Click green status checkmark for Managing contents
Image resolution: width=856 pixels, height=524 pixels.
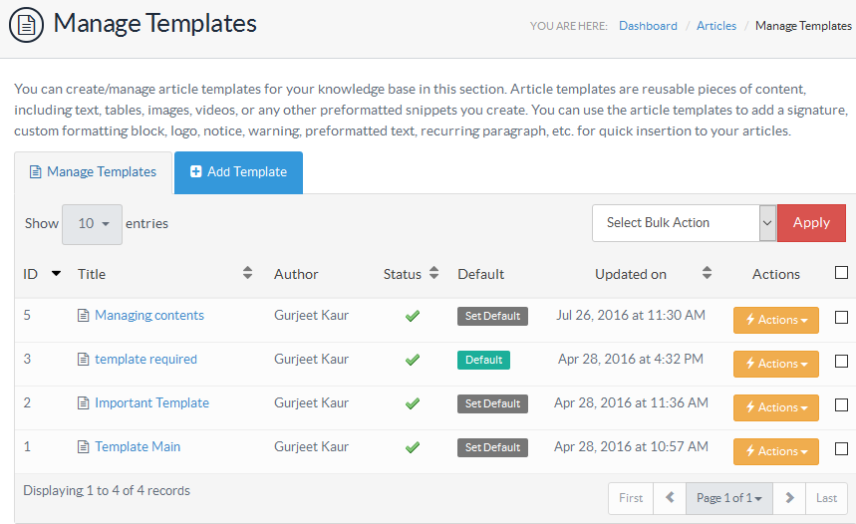(413, 316)
